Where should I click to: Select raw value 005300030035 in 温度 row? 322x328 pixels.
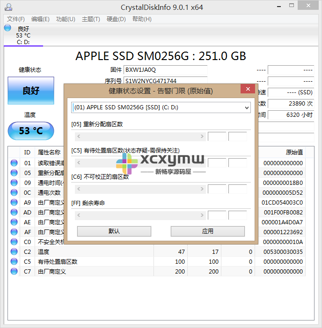tap(283, 252)
